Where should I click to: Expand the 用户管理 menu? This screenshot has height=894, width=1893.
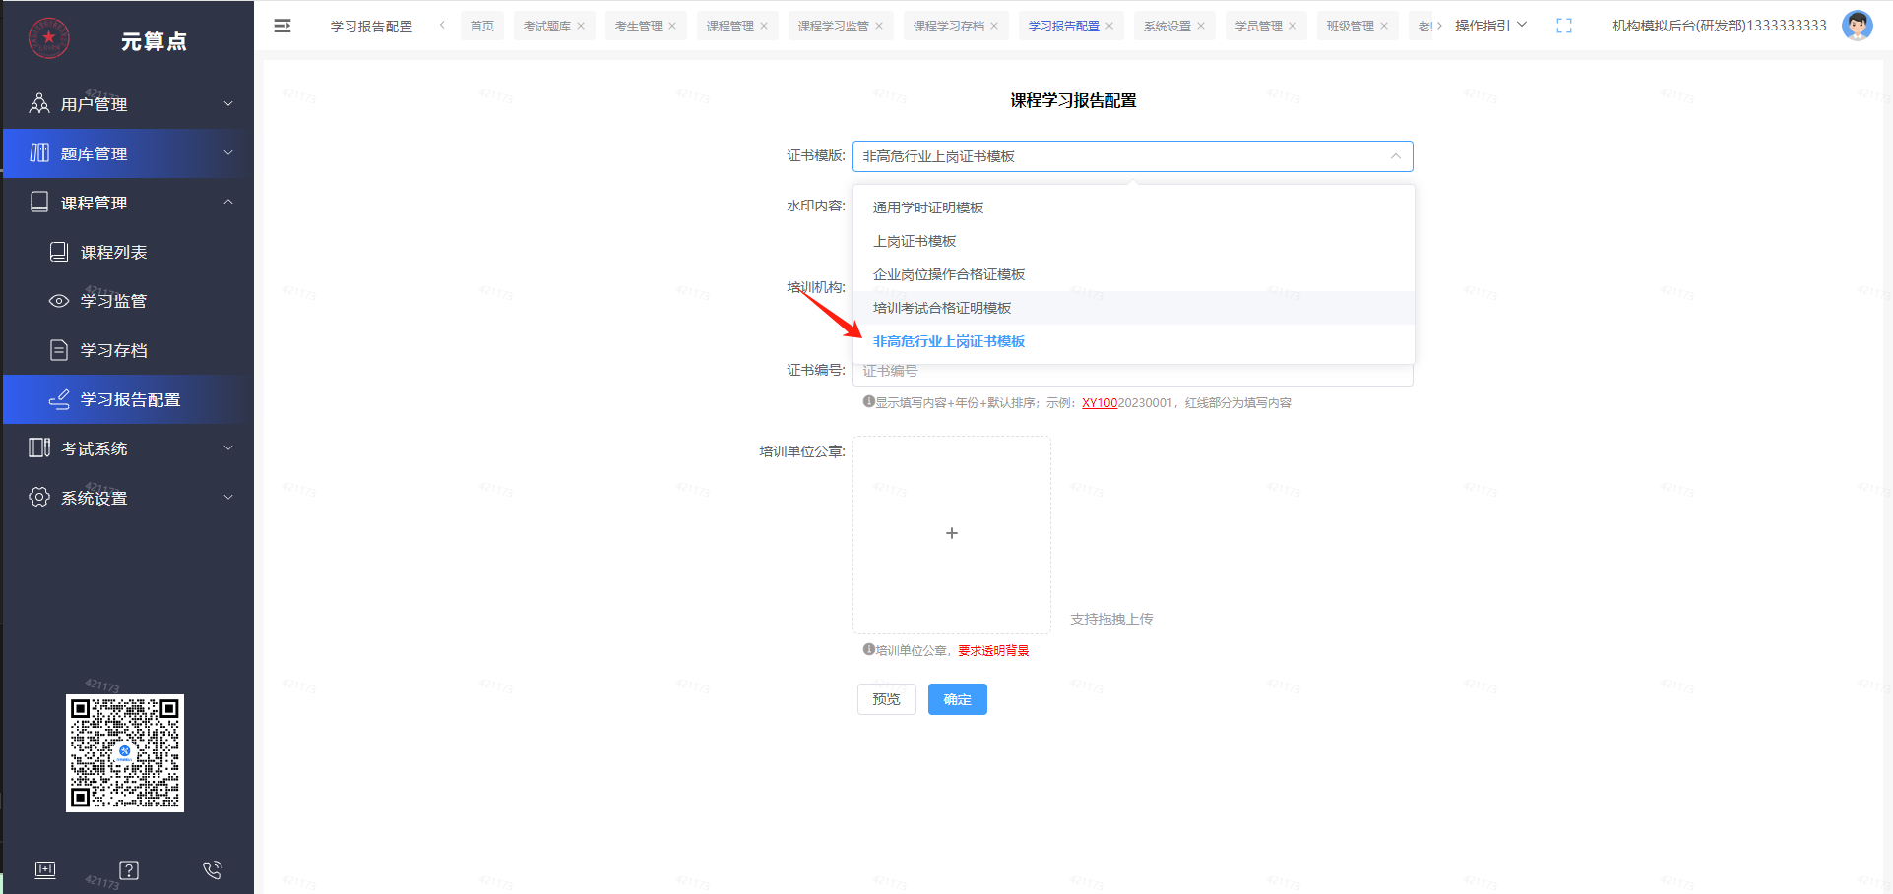tap(228, 103)
